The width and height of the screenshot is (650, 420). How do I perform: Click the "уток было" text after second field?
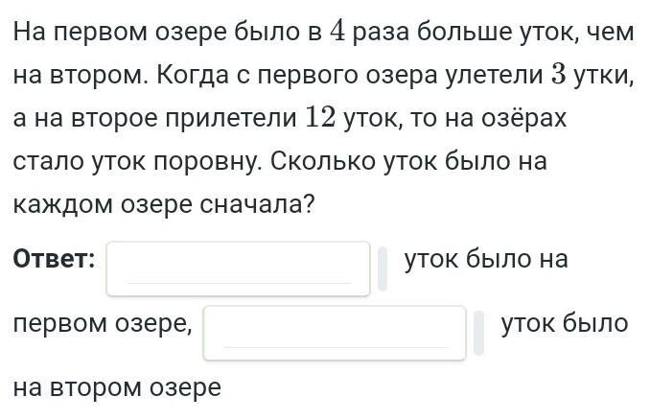click(565, 324)
